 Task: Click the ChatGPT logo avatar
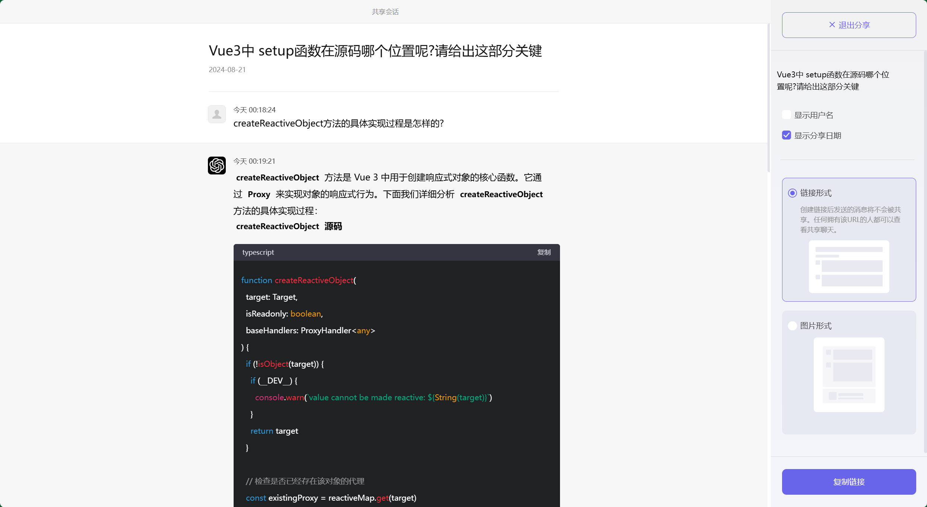(x=217, y=166)
